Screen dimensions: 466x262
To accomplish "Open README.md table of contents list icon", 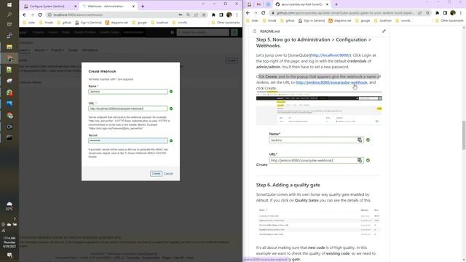I will tap(254, 31).
